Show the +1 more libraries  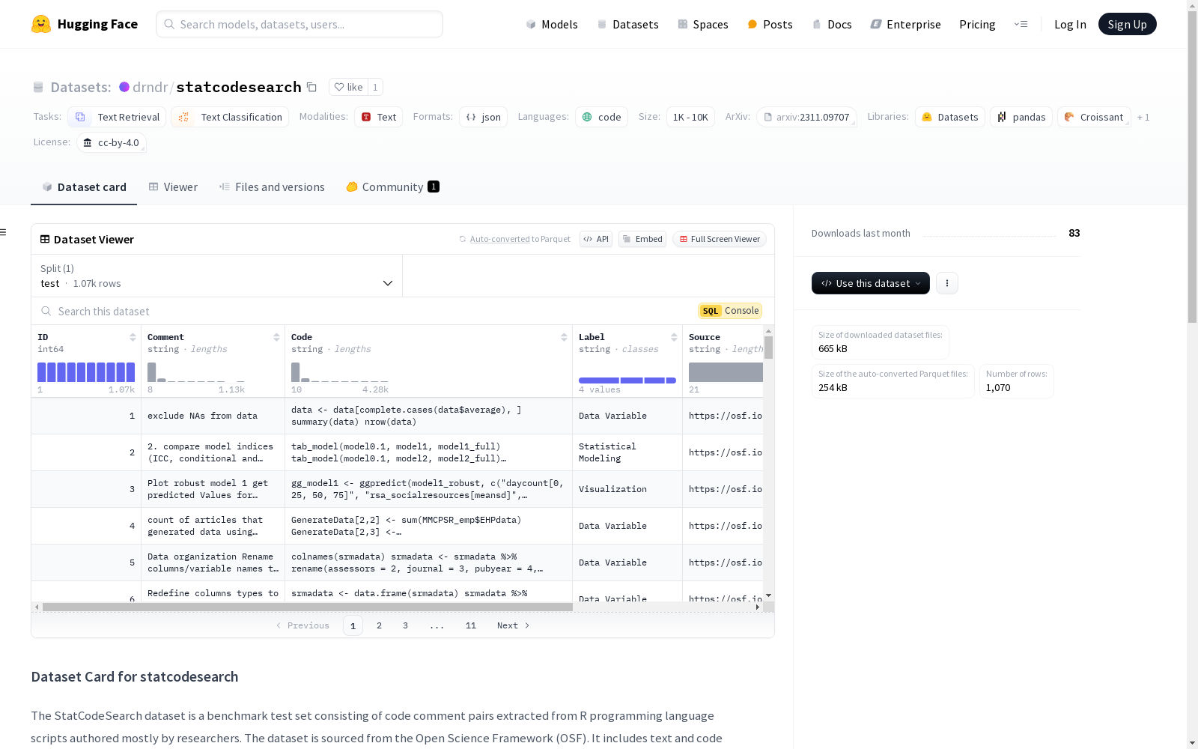(x=1143, y=117)
